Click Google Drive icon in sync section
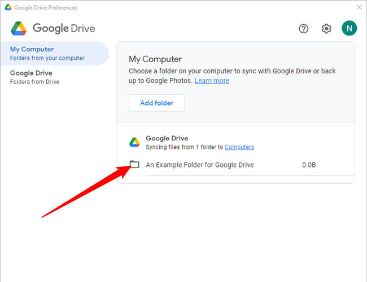 [134, 142]
